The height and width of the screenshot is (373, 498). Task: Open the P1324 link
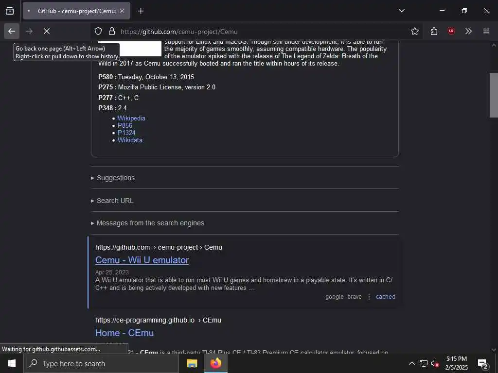pos(126,133)
